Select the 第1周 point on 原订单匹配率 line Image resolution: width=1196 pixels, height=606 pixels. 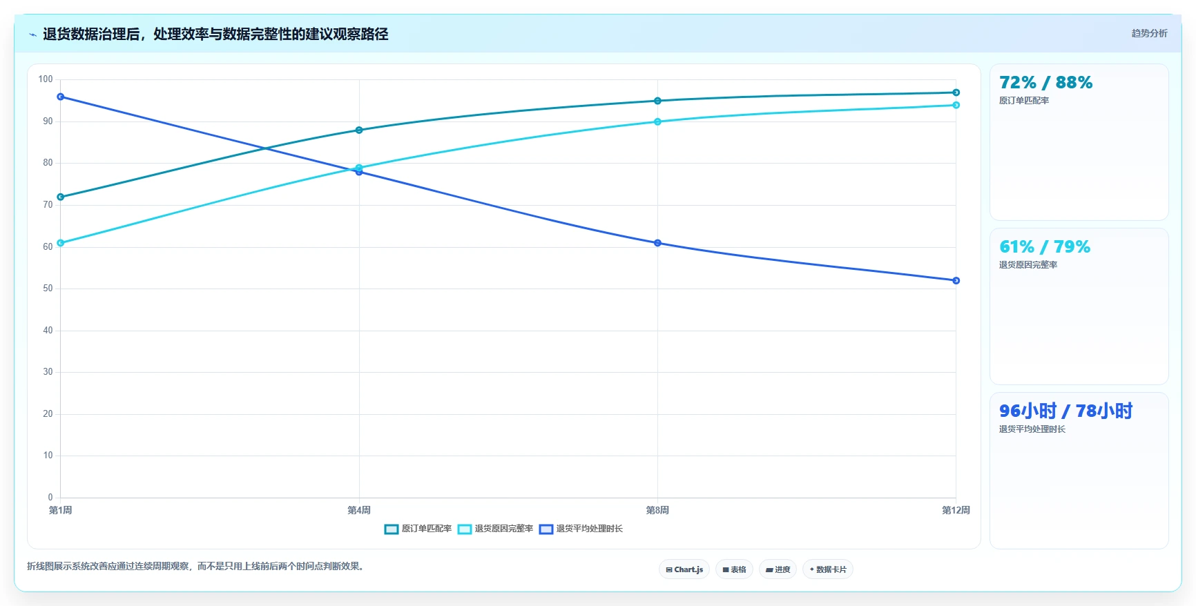pos(61,197)
